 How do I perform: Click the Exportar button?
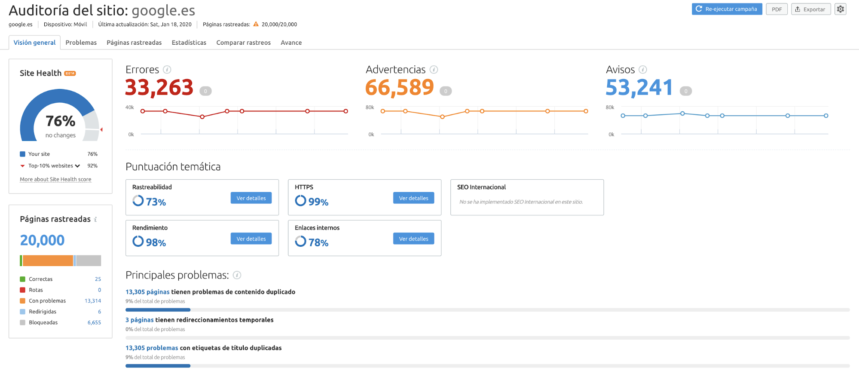(x=810, y=9)
